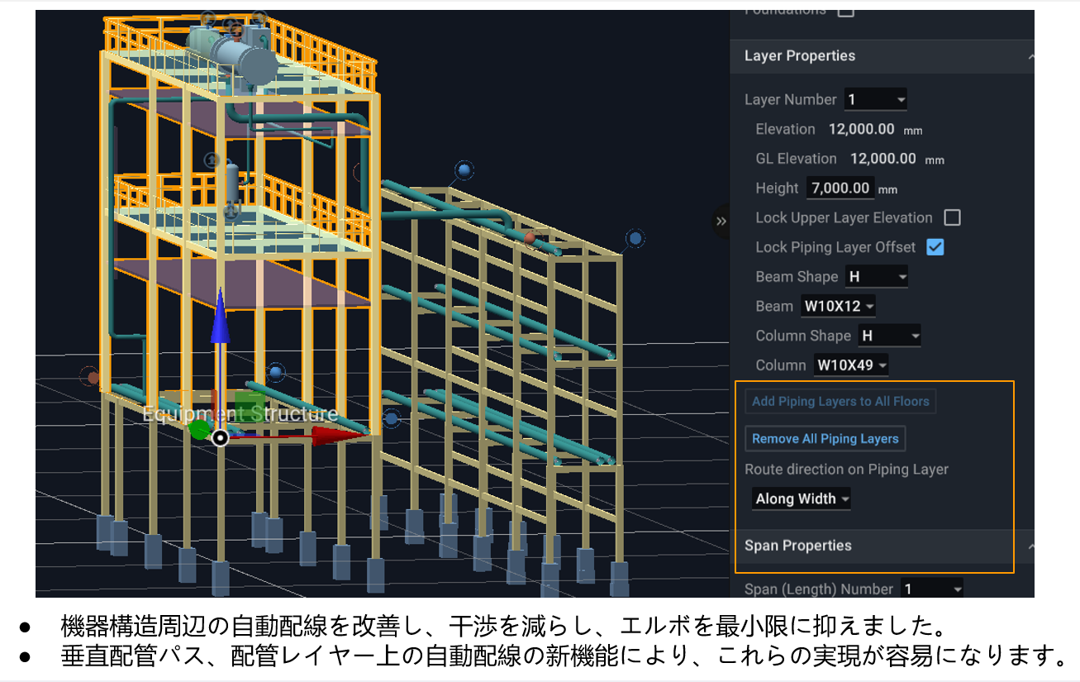Collapse the properties panel with double-chevron icon
The height and width of the screenshot is (682, 1080).
pyautogui.click(x=721, y=222)
